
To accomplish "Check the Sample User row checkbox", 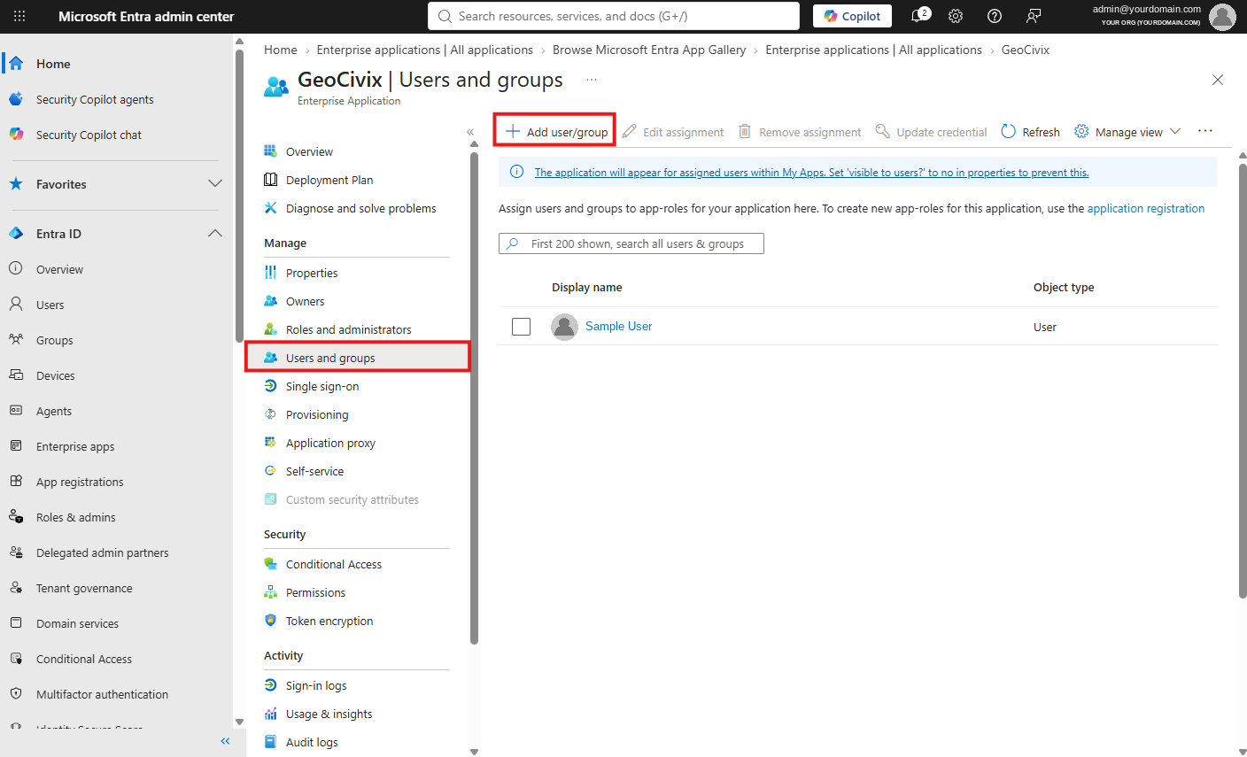I will [x=522, y=327].
